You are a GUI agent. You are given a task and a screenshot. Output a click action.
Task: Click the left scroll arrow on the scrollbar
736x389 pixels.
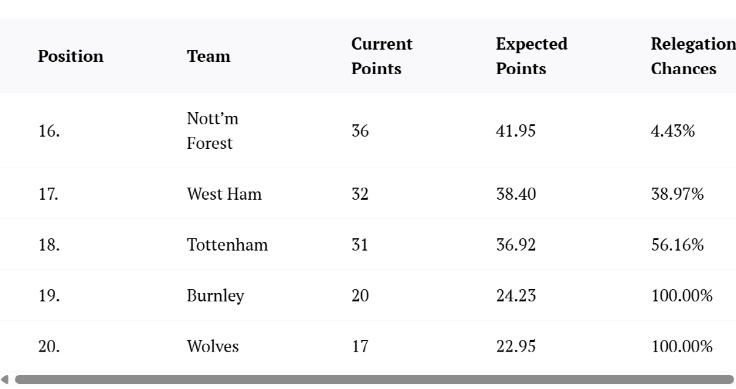click(5, 380)
